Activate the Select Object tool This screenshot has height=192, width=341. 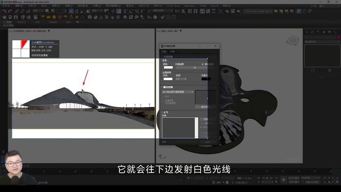click(47, 11)
